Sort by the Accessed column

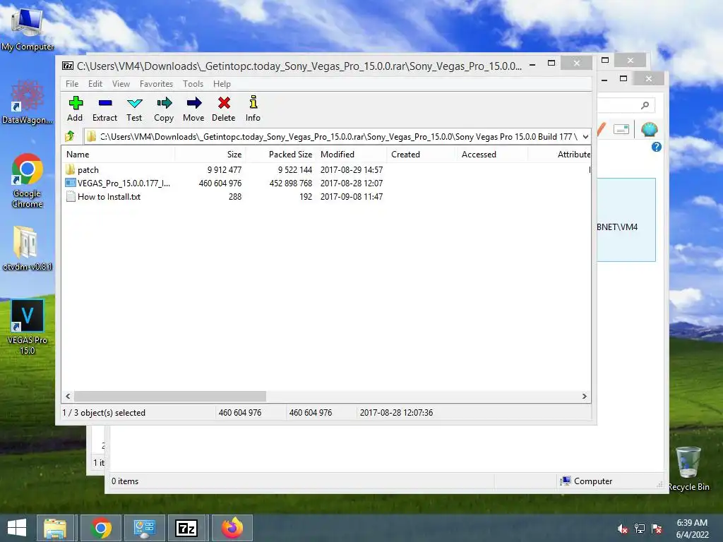(492, 155)
